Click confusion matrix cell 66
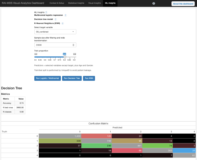Viewport: 197px width, 160px height. click(x=127, y=150)
